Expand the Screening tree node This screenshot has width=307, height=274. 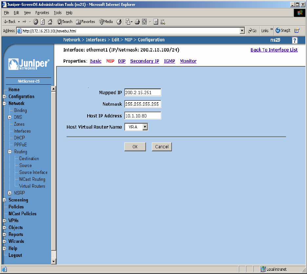click(4, 200)
